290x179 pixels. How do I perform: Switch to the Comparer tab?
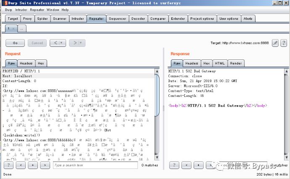[x=158, y=19]
